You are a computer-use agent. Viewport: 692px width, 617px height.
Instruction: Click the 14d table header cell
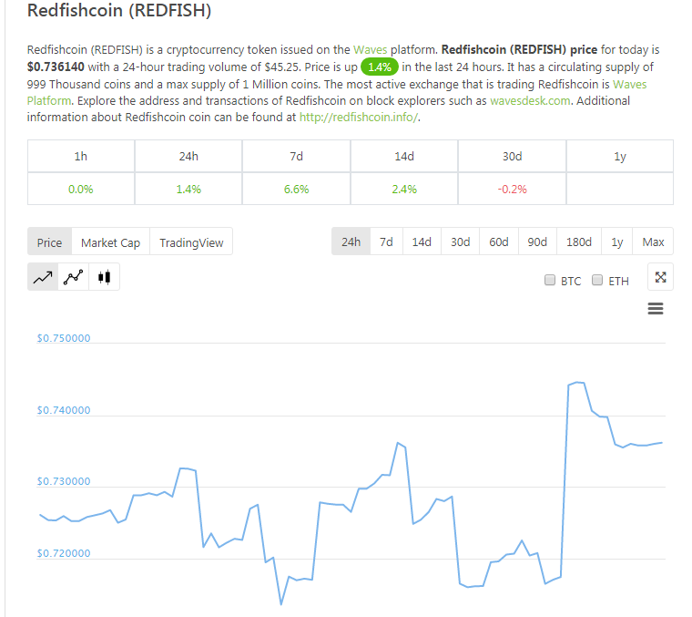click(404, 157)
